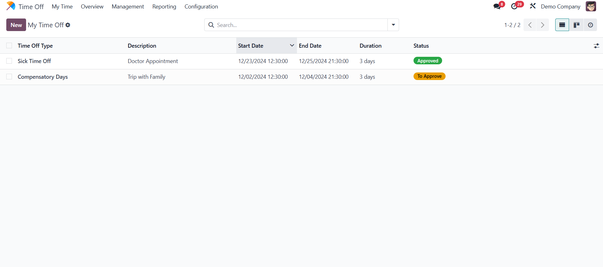Open the Overview menu
The width and height of the screenshot is (603, 267).
coord(92,7)
